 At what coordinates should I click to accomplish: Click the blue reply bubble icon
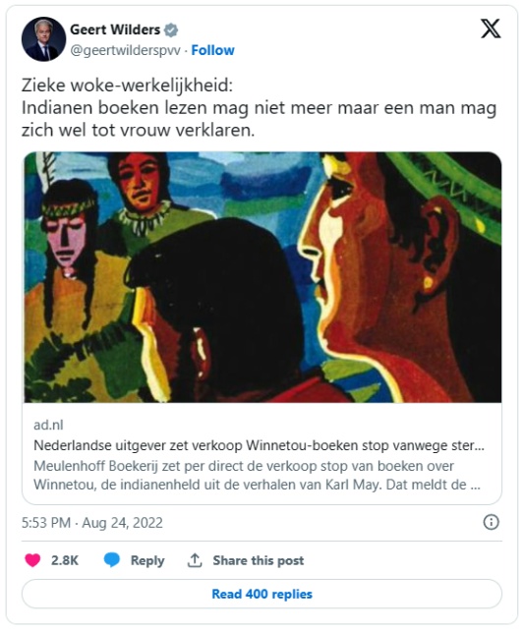click(112, 560)
